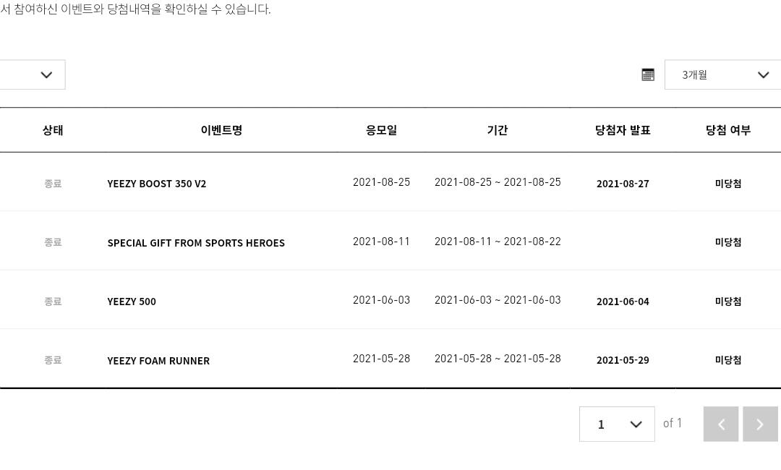Expand the 3개월 period dropdown
The height and width of the screenshot is (470, 781).
(722, 74)
